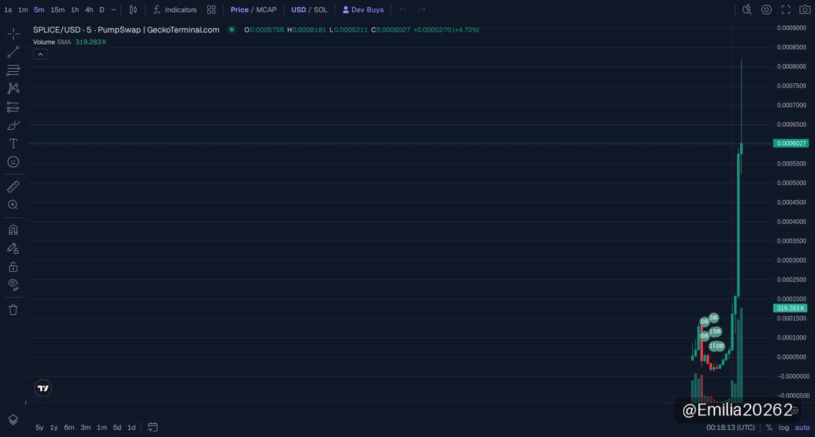The width and height of the screenshot is (815, 437).
Task: Enter fullscreen chart mode
Action: pos(786,9)
